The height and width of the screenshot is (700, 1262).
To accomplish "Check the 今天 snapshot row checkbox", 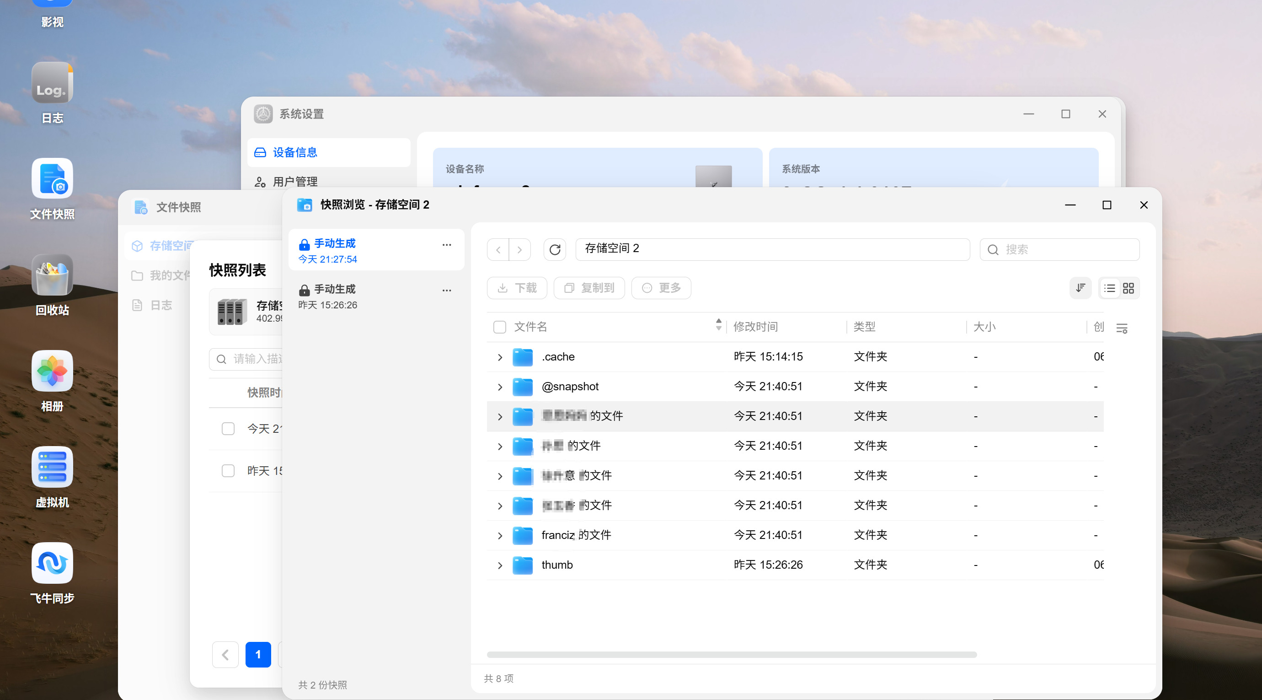I will coord(228,429).
